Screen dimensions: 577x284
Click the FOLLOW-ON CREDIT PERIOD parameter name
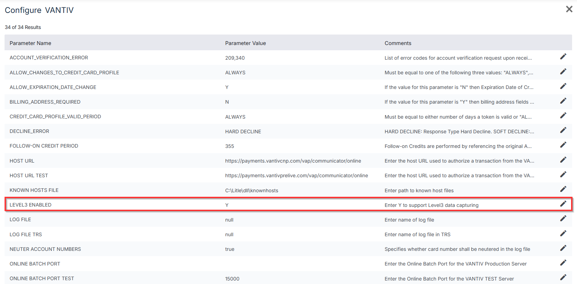click(x=44, y=146)
